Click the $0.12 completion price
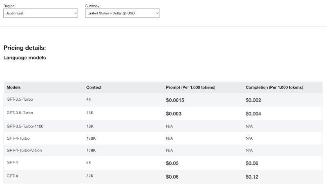 point(252,177)
